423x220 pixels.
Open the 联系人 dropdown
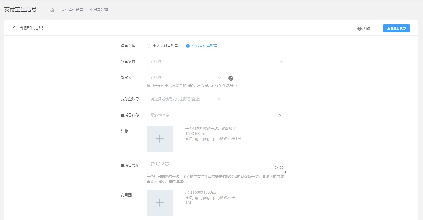[x=185, y=78]
